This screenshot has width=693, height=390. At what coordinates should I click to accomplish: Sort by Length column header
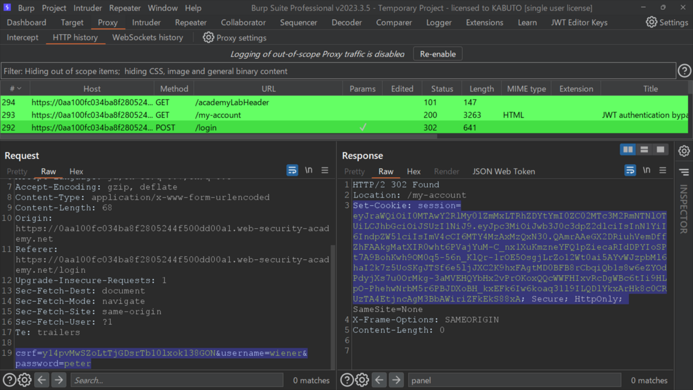(x=482, y=88)
